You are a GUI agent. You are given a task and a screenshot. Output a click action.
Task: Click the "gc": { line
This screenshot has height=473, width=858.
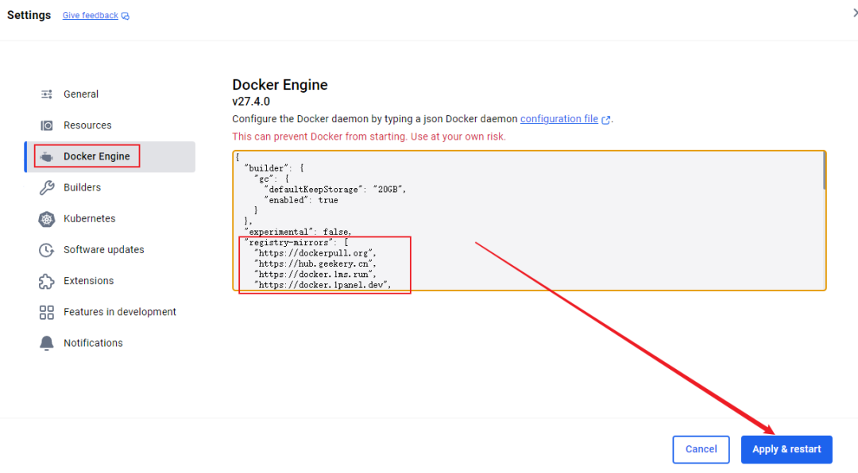272,179
